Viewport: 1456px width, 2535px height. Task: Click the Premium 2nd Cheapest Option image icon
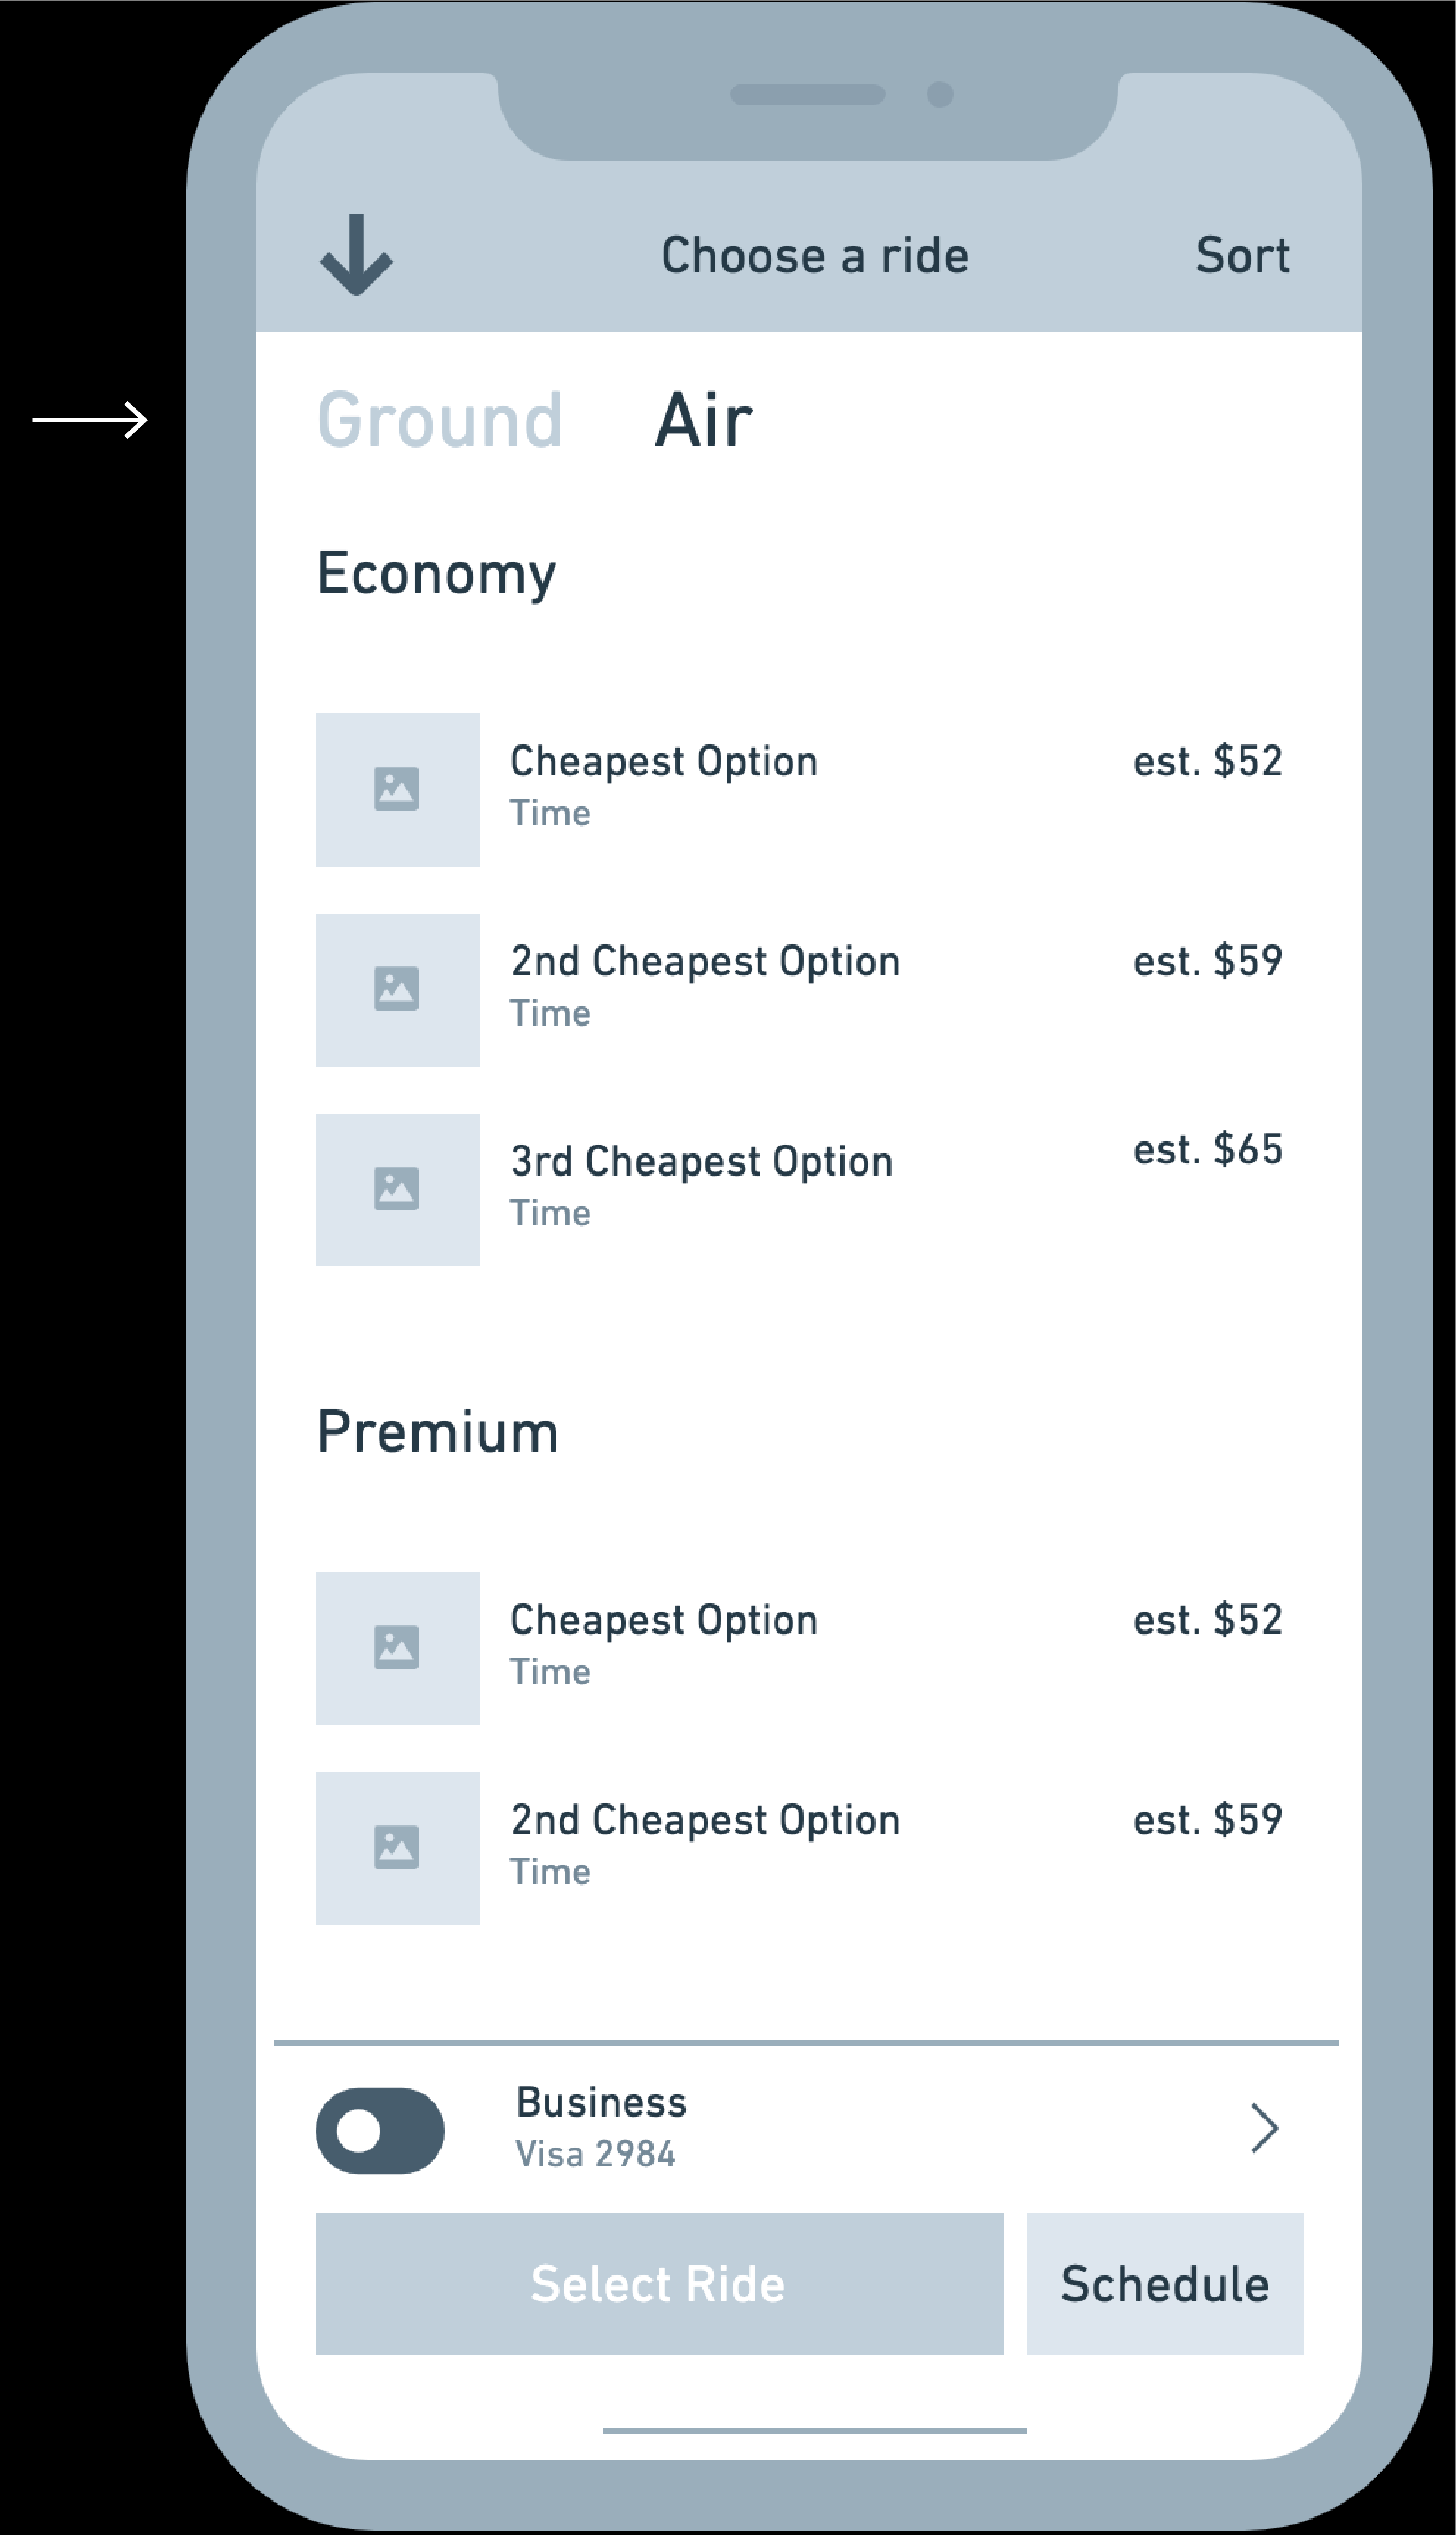click(397, 1848)
